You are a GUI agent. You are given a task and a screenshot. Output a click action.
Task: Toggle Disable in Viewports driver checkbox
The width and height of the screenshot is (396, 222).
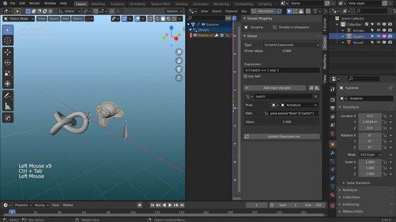222,35
